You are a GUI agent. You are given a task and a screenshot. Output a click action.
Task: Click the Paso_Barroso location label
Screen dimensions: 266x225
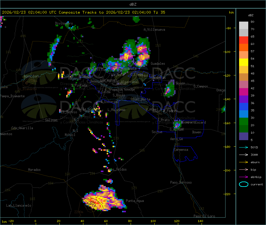point(181,182)
